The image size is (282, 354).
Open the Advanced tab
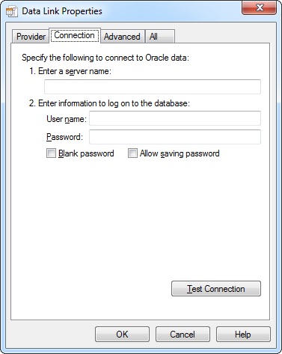point(122,37)
